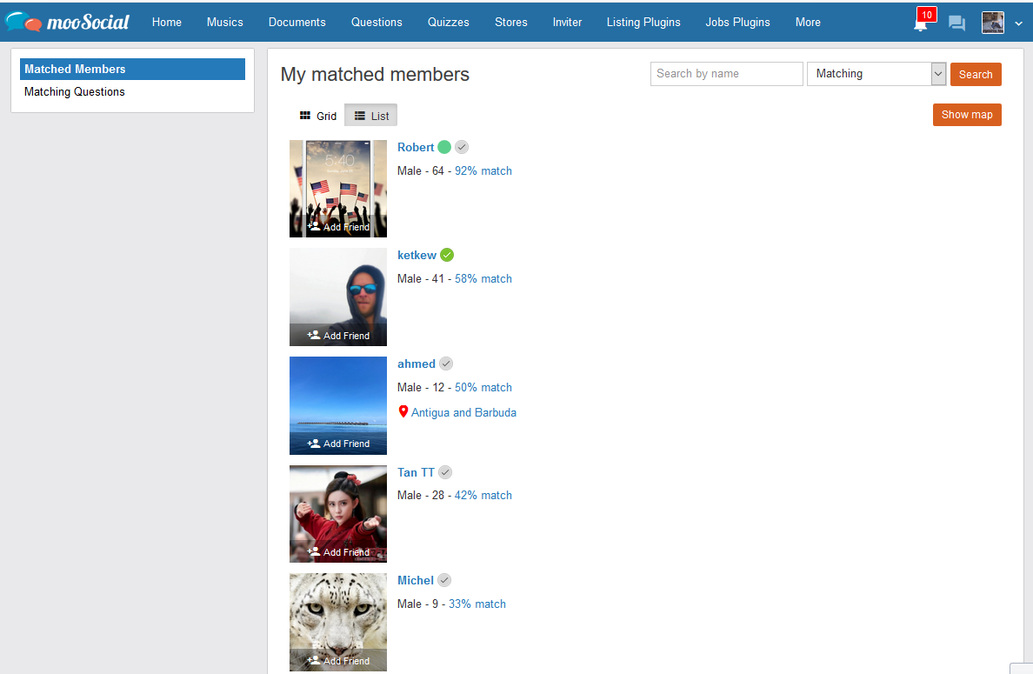Open the Matching sort dropdown

(876, 74)
